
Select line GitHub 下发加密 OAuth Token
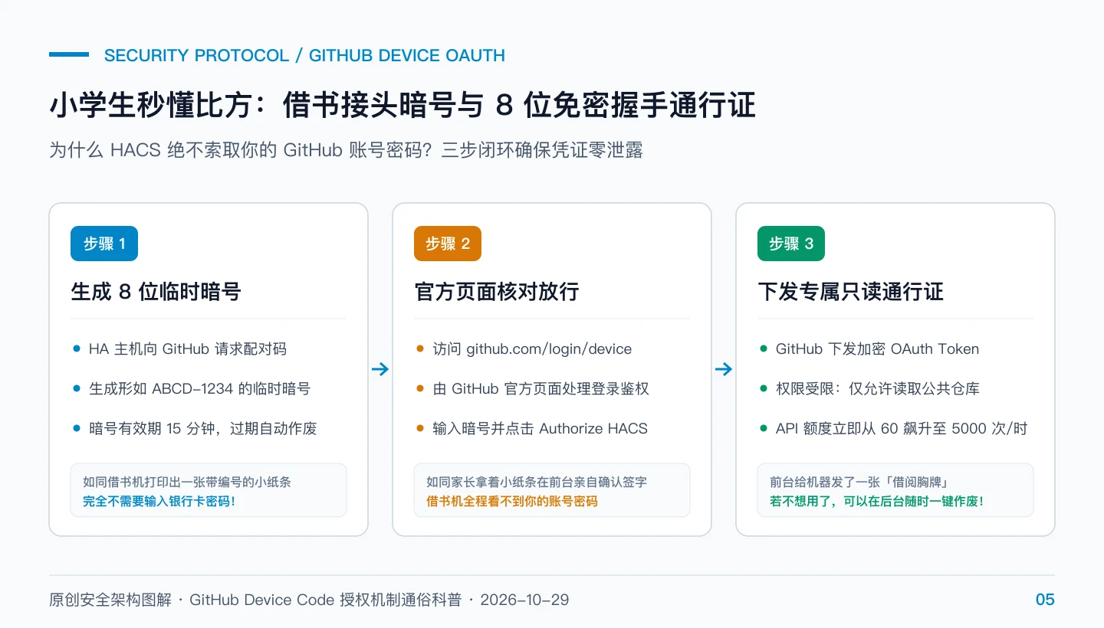(x=877, y=349)
